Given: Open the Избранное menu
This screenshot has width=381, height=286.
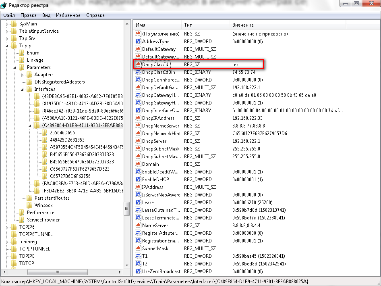Looking at the screenshot, I should pyautogui.click(x=68, y=15).
